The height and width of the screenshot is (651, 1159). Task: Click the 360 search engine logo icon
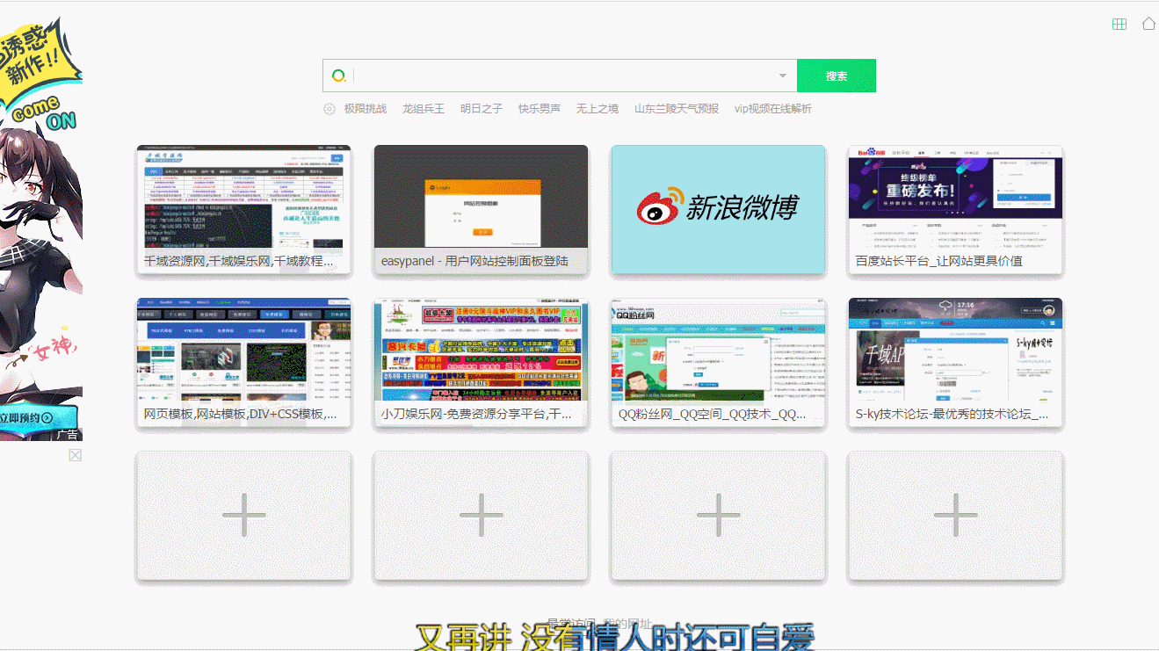pyautogui.click(x=338, y=76)
